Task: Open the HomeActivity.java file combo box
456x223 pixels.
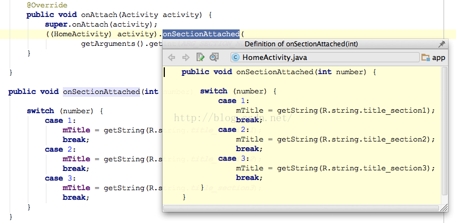Action: coord(325,58)
